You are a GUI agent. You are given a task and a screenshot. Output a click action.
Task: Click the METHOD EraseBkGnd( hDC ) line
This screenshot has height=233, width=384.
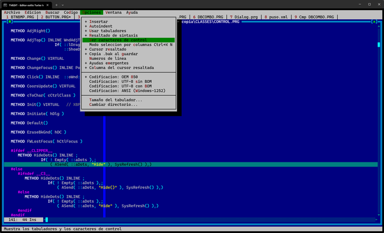tap(38, 132)
